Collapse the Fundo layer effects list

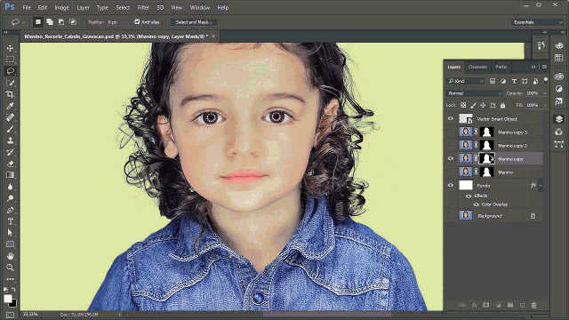(x=541, y=186)
